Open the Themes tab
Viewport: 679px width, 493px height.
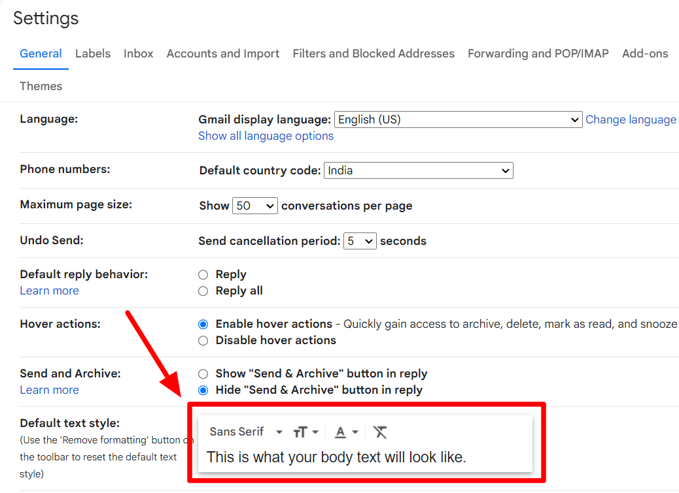click(x=41, y=86)
